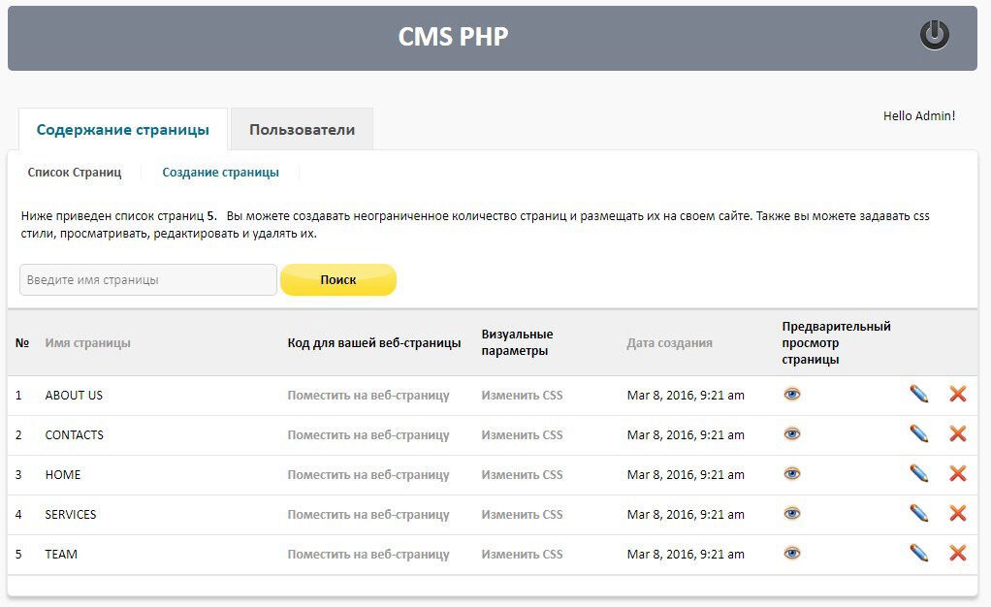Click Поместить на веб-страницу for CONTACTS

368,435
